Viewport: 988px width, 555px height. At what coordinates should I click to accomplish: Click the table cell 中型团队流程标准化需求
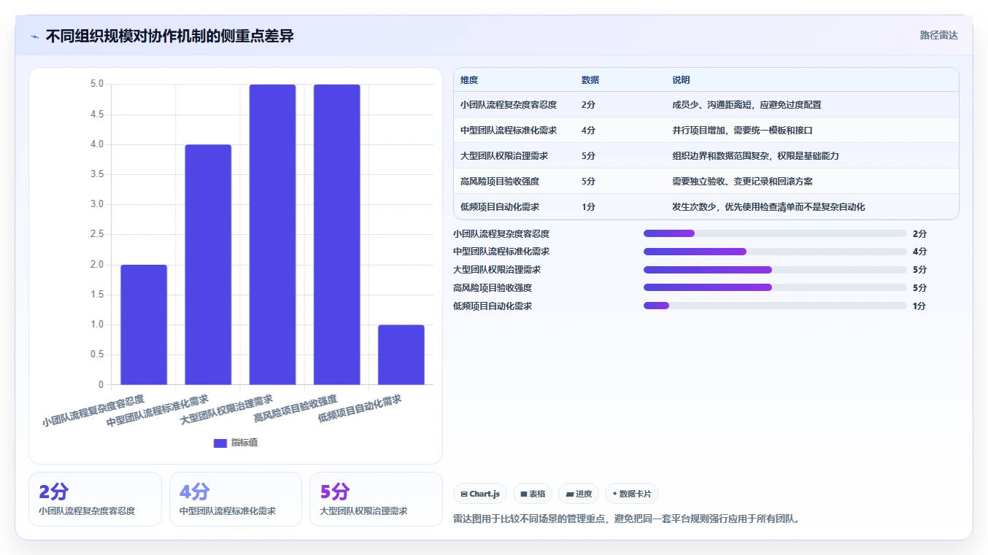(509, 131)
